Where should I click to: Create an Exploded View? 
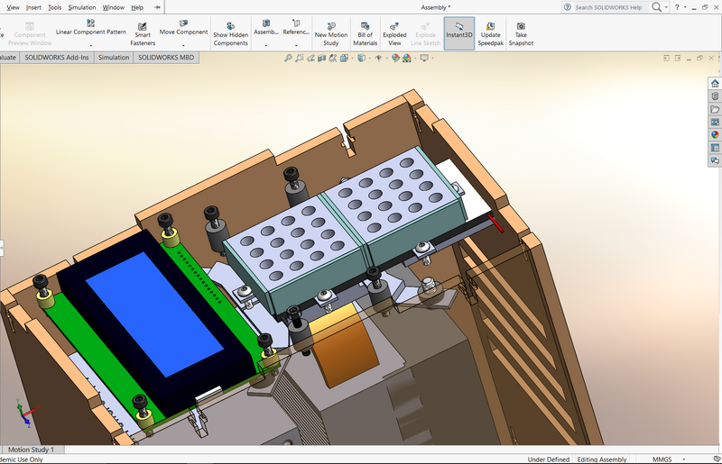click(394, 33)
